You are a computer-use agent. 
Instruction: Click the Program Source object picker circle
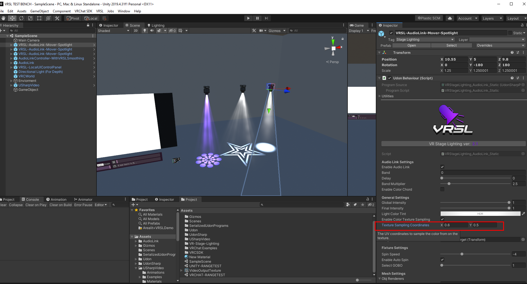pyautogui.click(x=523, y=85)
